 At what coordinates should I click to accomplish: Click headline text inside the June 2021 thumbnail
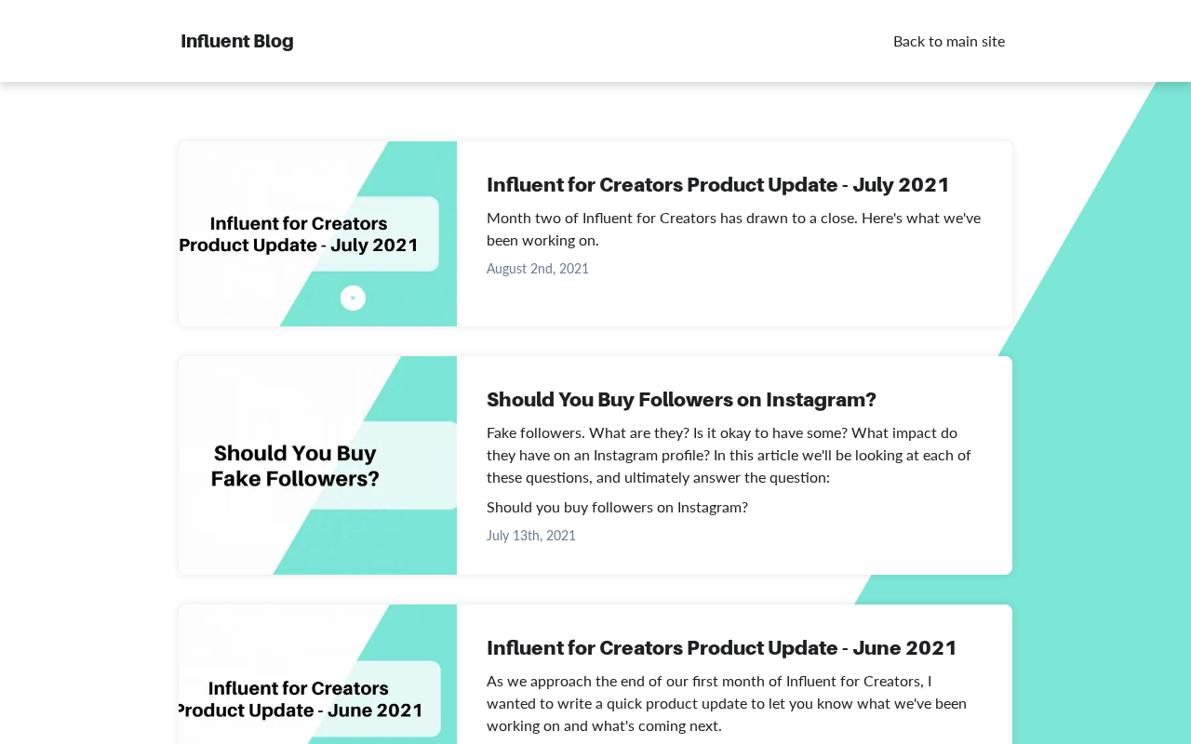point(301,699)
